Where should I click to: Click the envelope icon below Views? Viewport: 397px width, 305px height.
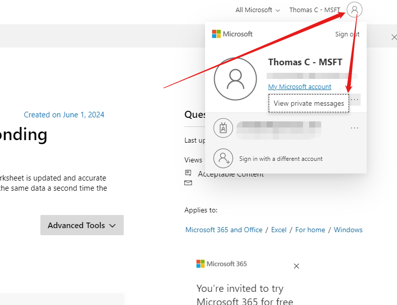[188, 183]
